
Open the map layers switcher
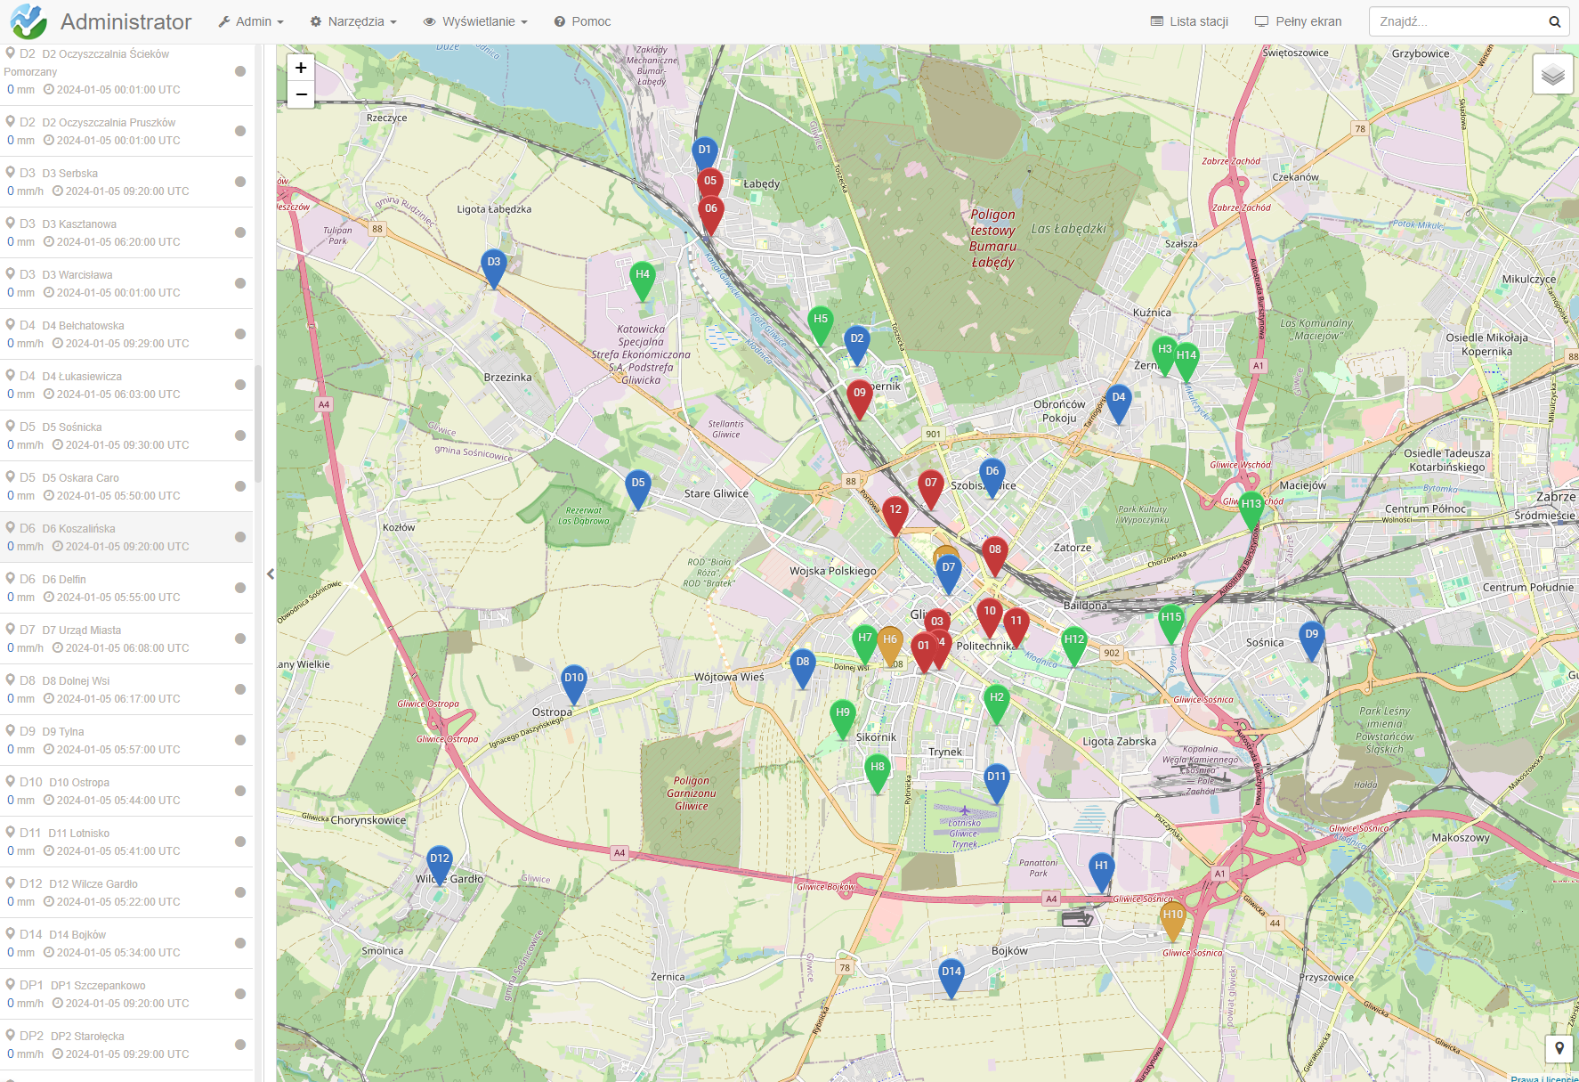click(1552, 75)
